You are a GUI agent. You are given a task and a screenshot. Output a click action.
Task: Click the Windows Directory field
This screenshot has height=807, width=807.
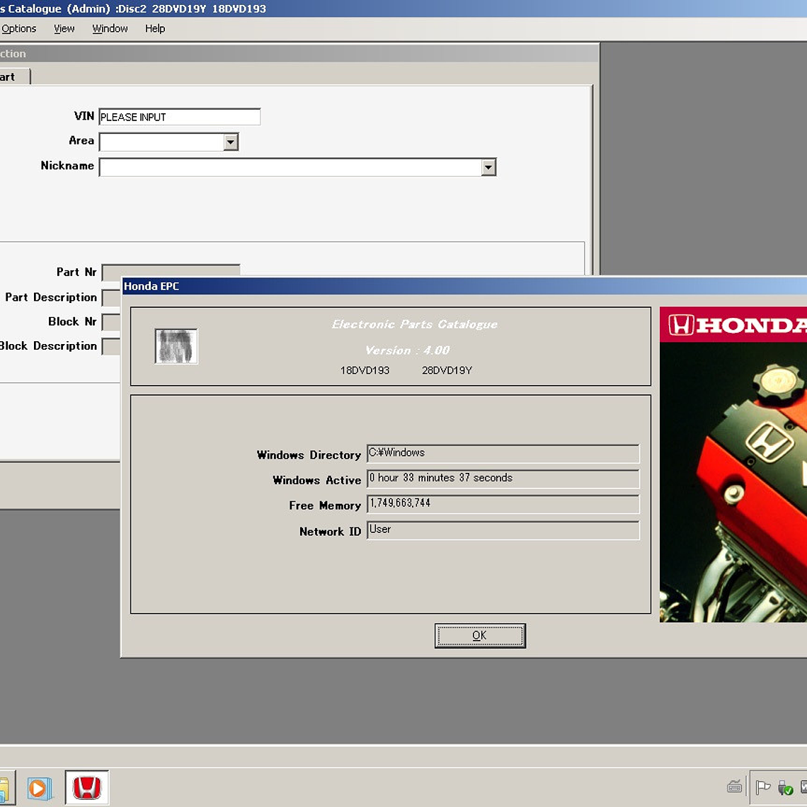[503, 453]
